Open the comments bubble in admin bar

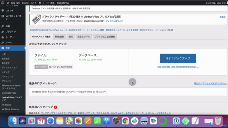[41, 3]
